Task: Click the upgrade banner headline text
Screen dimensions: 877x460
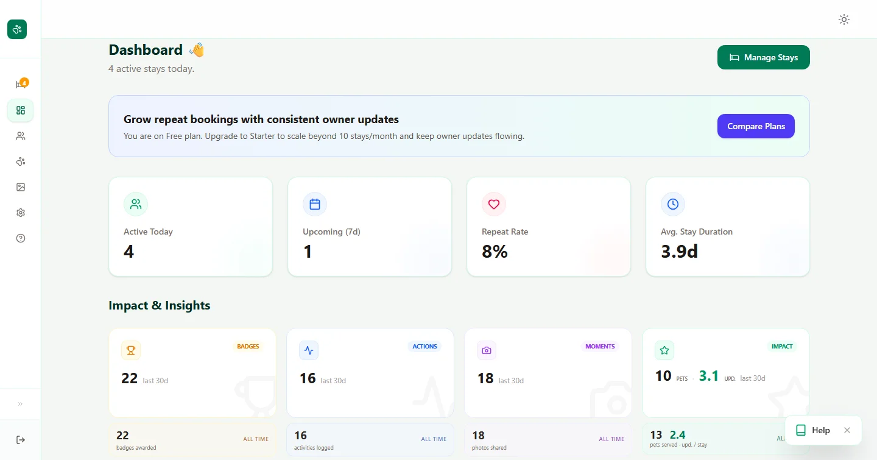Action: [261, 119]
